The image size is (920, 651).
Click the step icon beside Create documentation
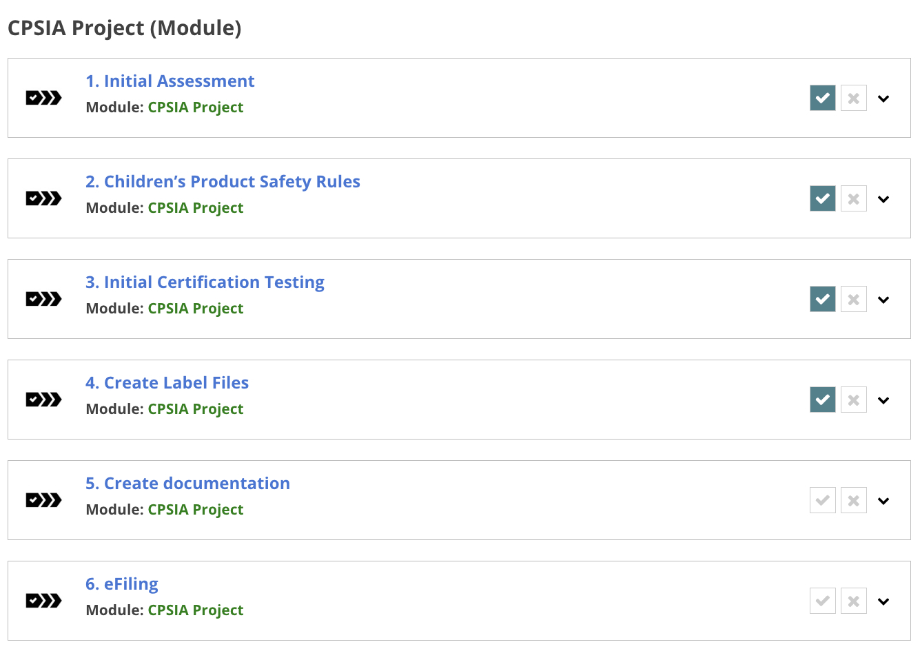coord(43,500)
